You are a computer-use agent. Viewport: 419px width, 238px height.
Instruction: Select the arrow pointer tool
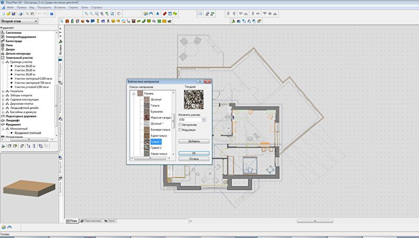pos(62,22)
